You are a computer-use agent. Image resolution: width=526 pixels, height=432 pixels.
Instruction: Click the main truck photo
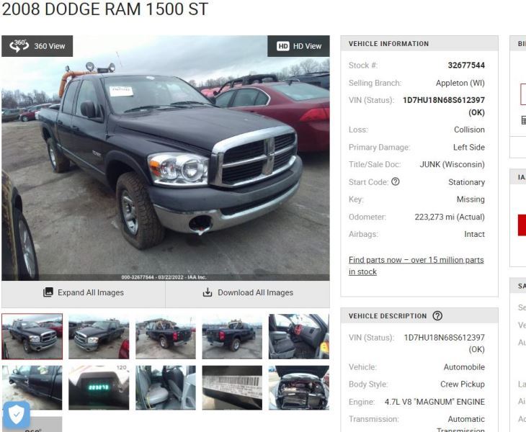tap(166, 158)
